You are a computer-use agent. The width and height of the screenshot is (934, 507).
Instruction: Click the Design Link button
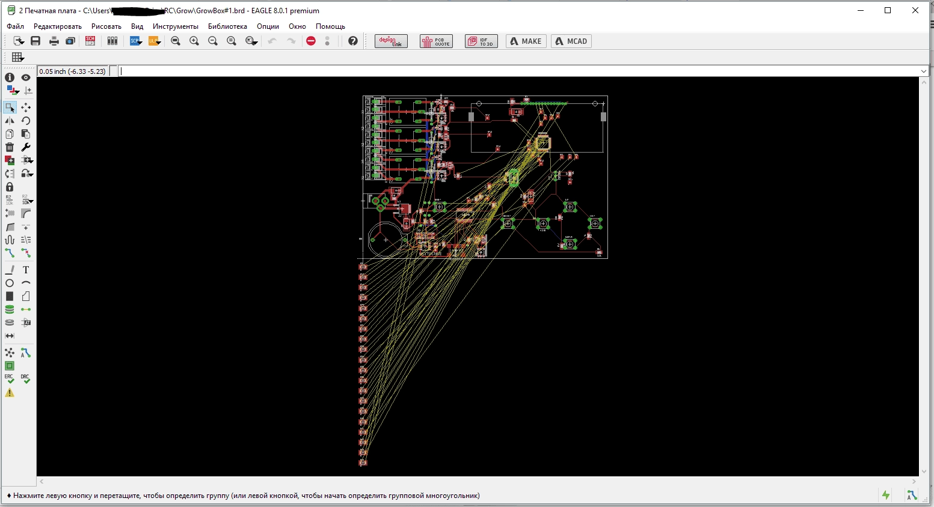click(x=391, y=41)
